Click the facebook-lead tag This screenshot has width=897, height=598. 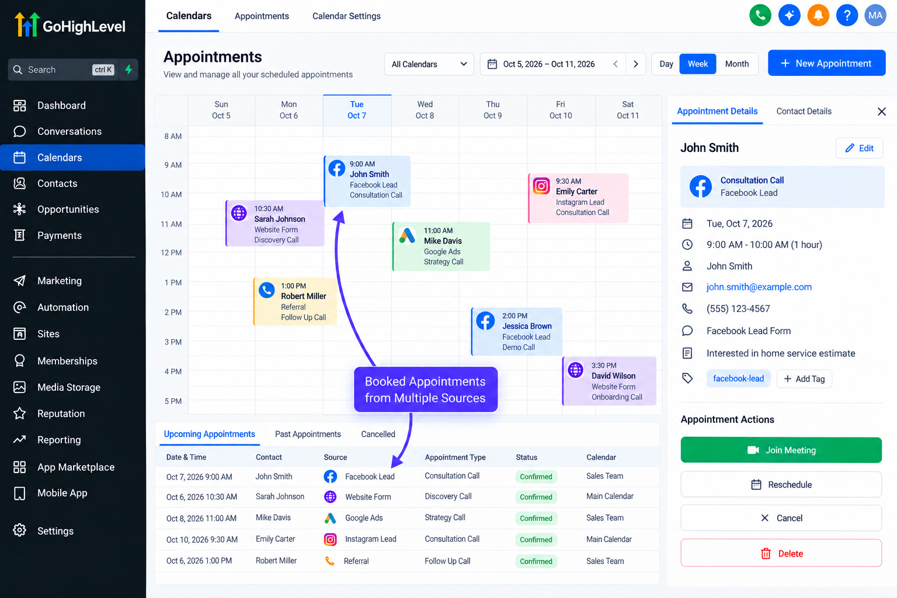[x=738, y=379]
